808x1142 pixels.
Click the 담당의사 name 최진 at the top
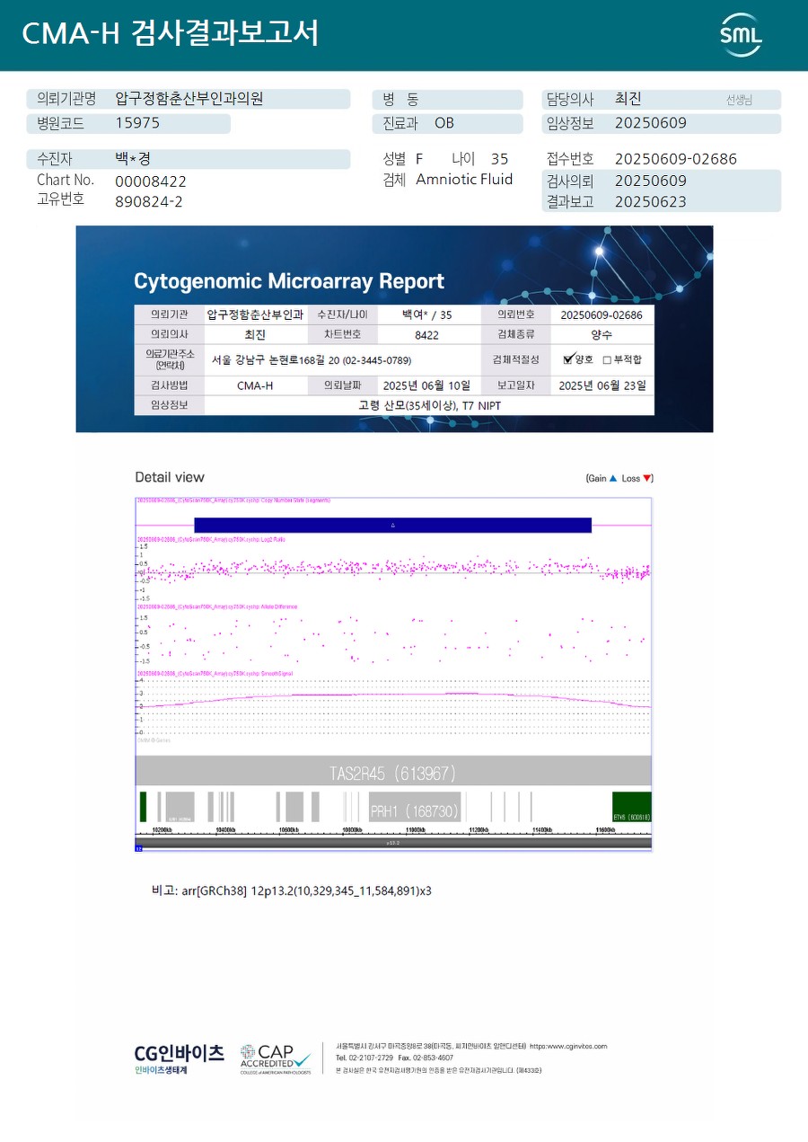628,99
